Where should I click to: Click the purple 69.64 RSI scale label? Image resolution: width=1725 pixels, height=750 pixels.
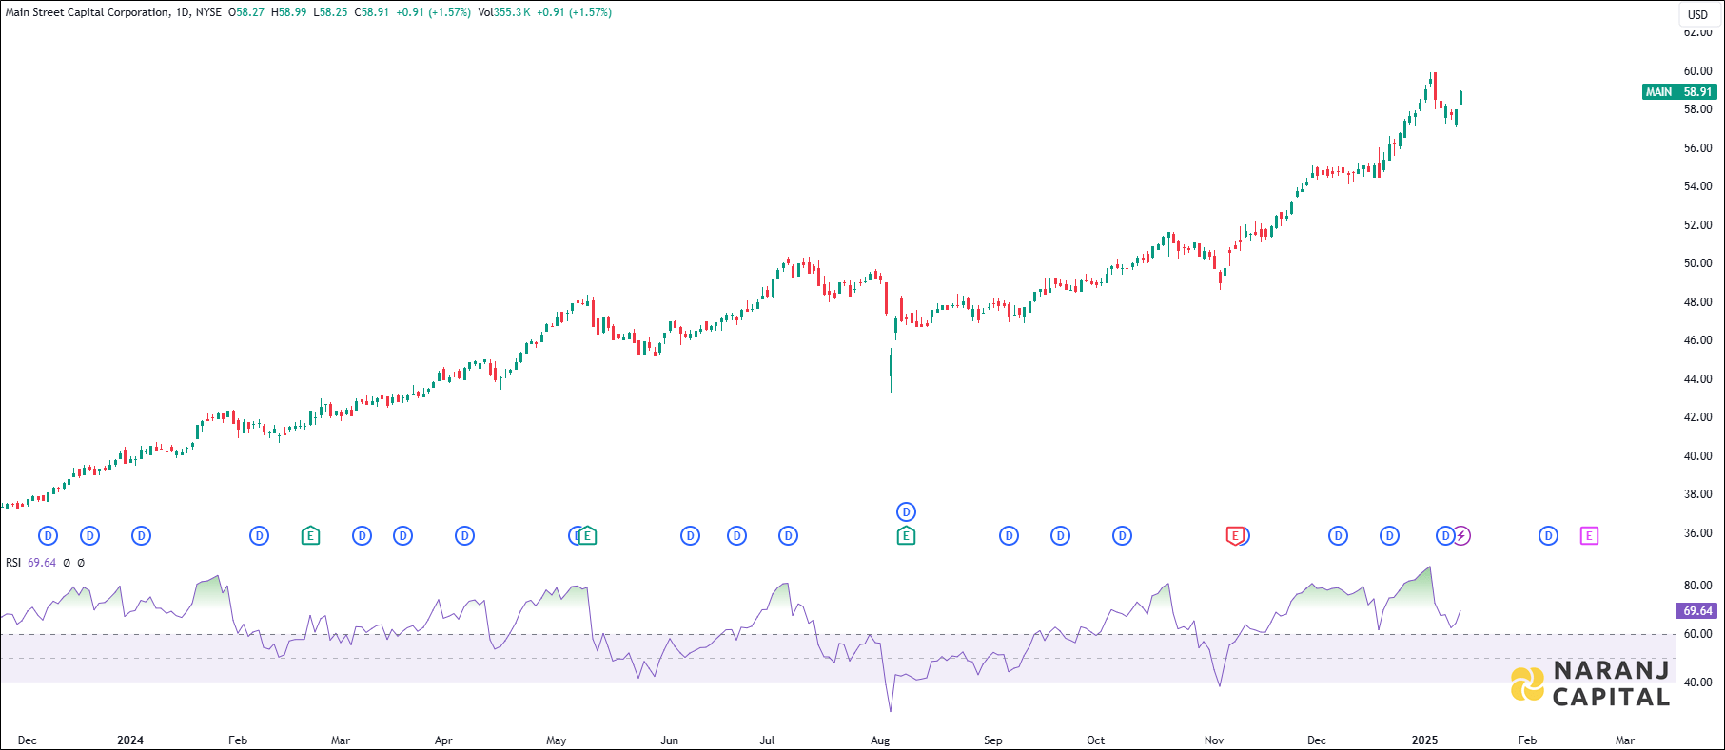coord(1697,611)
